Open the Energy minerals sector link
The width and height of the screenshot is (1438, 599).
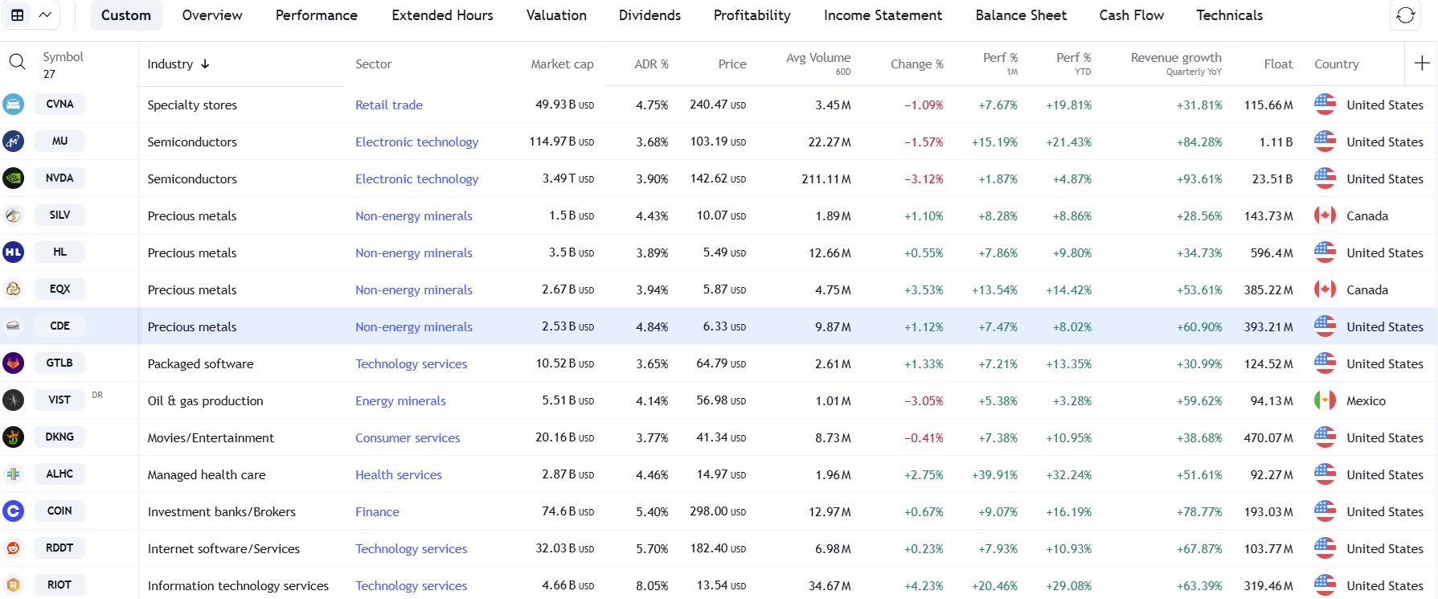[x=400, y=400]
